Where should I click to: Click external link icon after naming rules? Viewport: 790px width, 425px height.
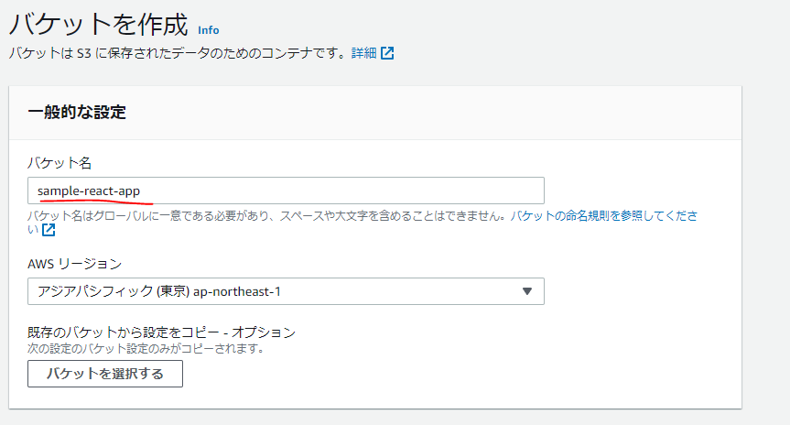click(x=49, y=230)
